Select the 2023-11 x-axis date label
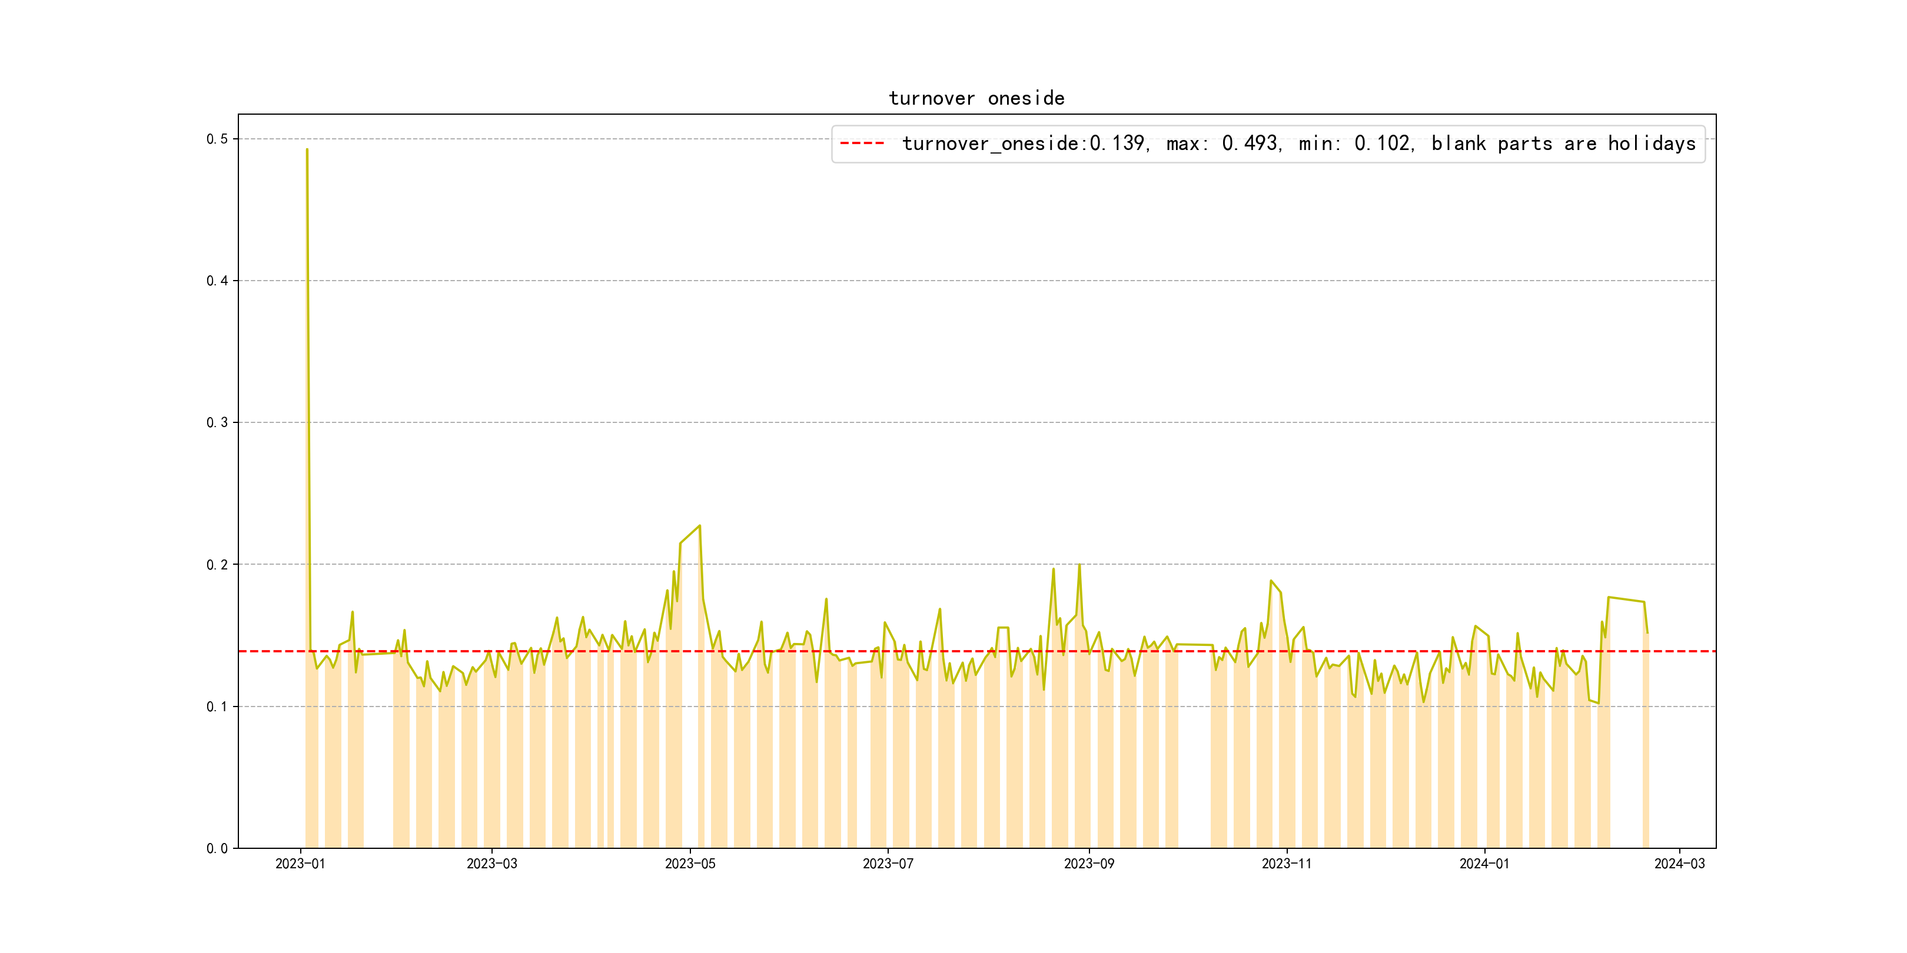Image resolution: width=1907 pixels, height=953 pixels. (x=1287, y=864)
